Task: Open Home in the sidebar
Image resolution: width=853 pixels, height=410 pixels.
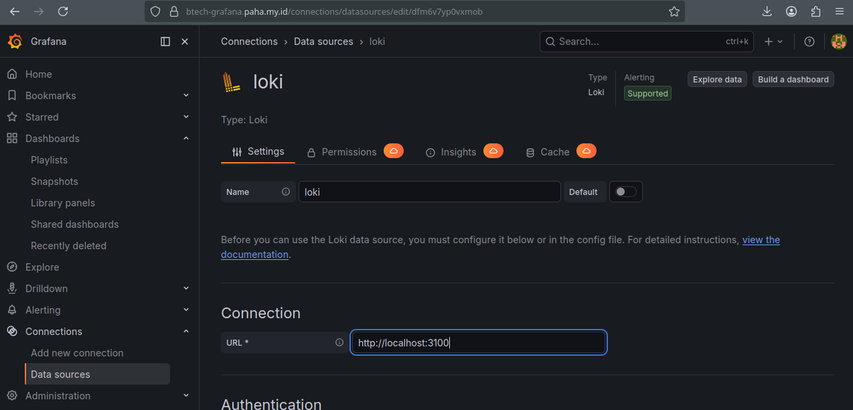Action: click(x=39, y=74)
